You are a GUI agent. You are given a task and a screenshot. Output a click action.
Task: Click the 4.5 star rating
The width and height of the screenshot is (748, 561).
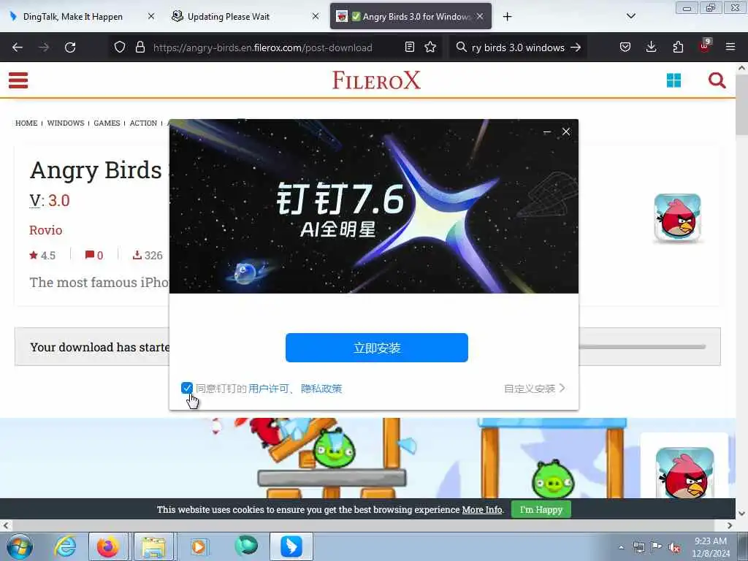(42, 255)
